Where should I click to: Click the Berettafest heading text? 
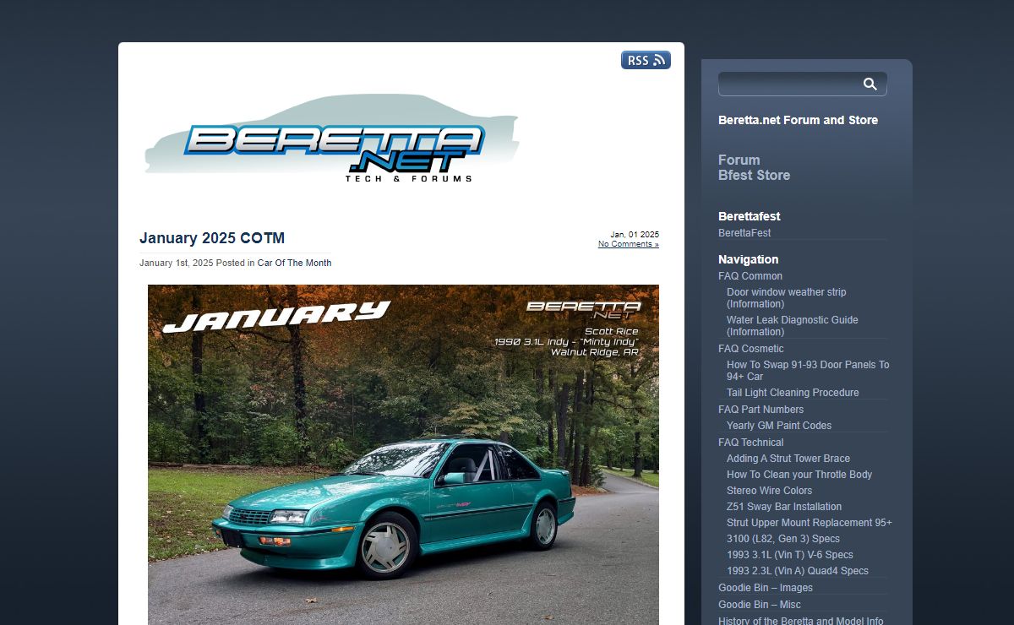tap(749, 216)
